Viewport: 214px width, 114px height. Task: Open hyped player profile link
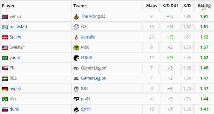(x=15, y=89)
